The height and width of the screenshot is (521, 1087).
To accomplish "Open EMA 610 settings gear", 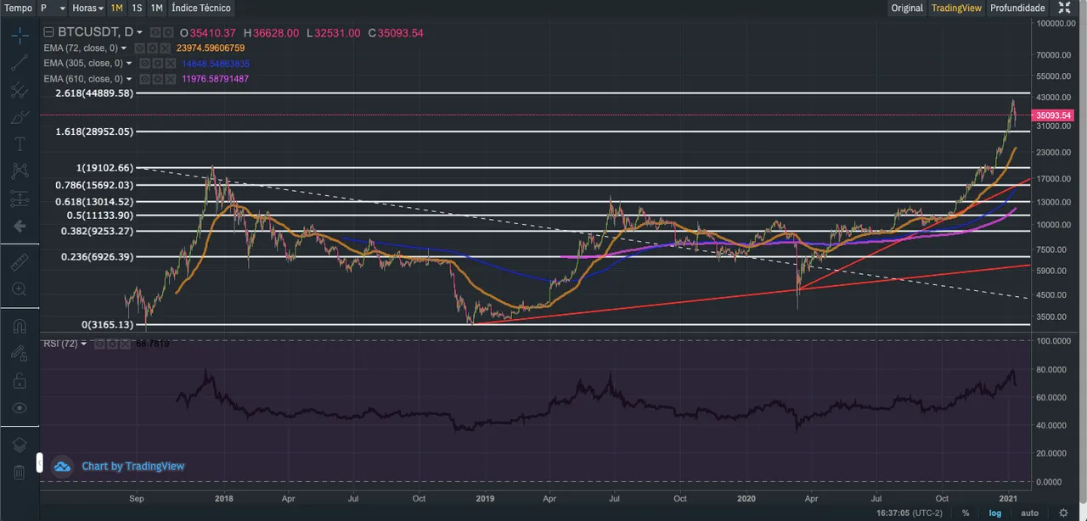I will (x=157, y=79).
